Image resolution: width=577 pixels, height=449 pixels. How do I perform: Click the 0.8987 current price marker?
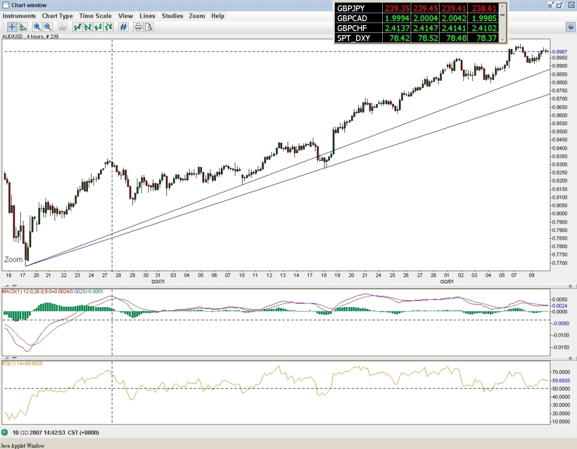point(559,52)
